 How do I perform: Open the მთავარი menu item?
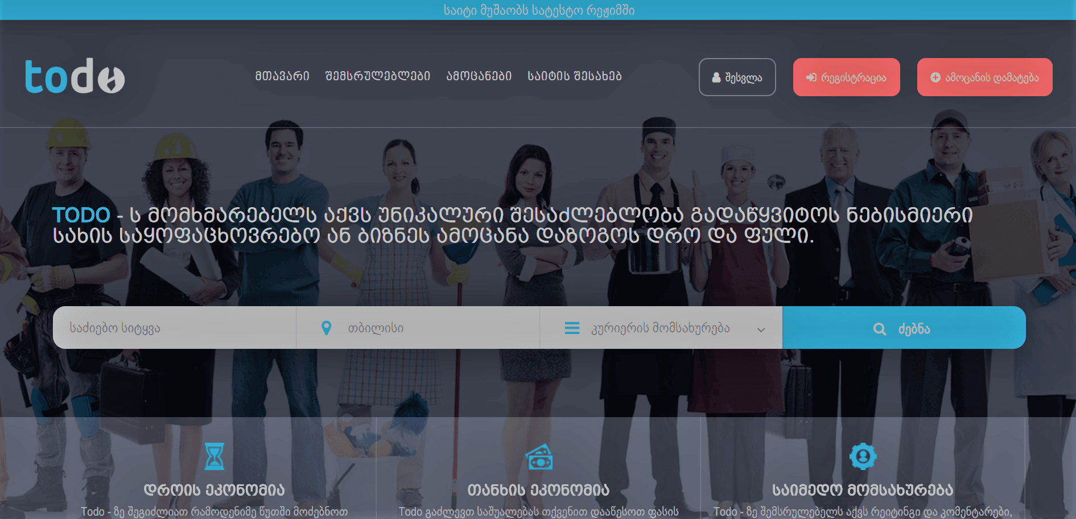[x=282, y=76]
